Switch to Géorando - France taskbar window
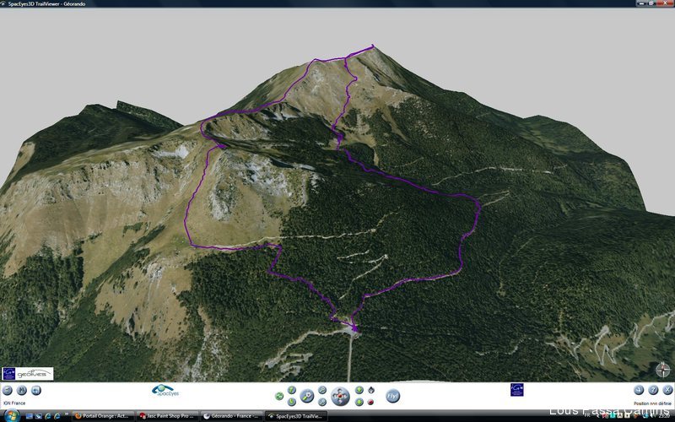The image size is (675, 422). click(233, 415)
